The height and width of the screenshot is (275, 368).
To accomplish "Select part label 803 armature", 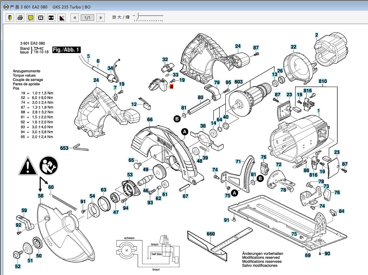I will (x=239, y=82).
